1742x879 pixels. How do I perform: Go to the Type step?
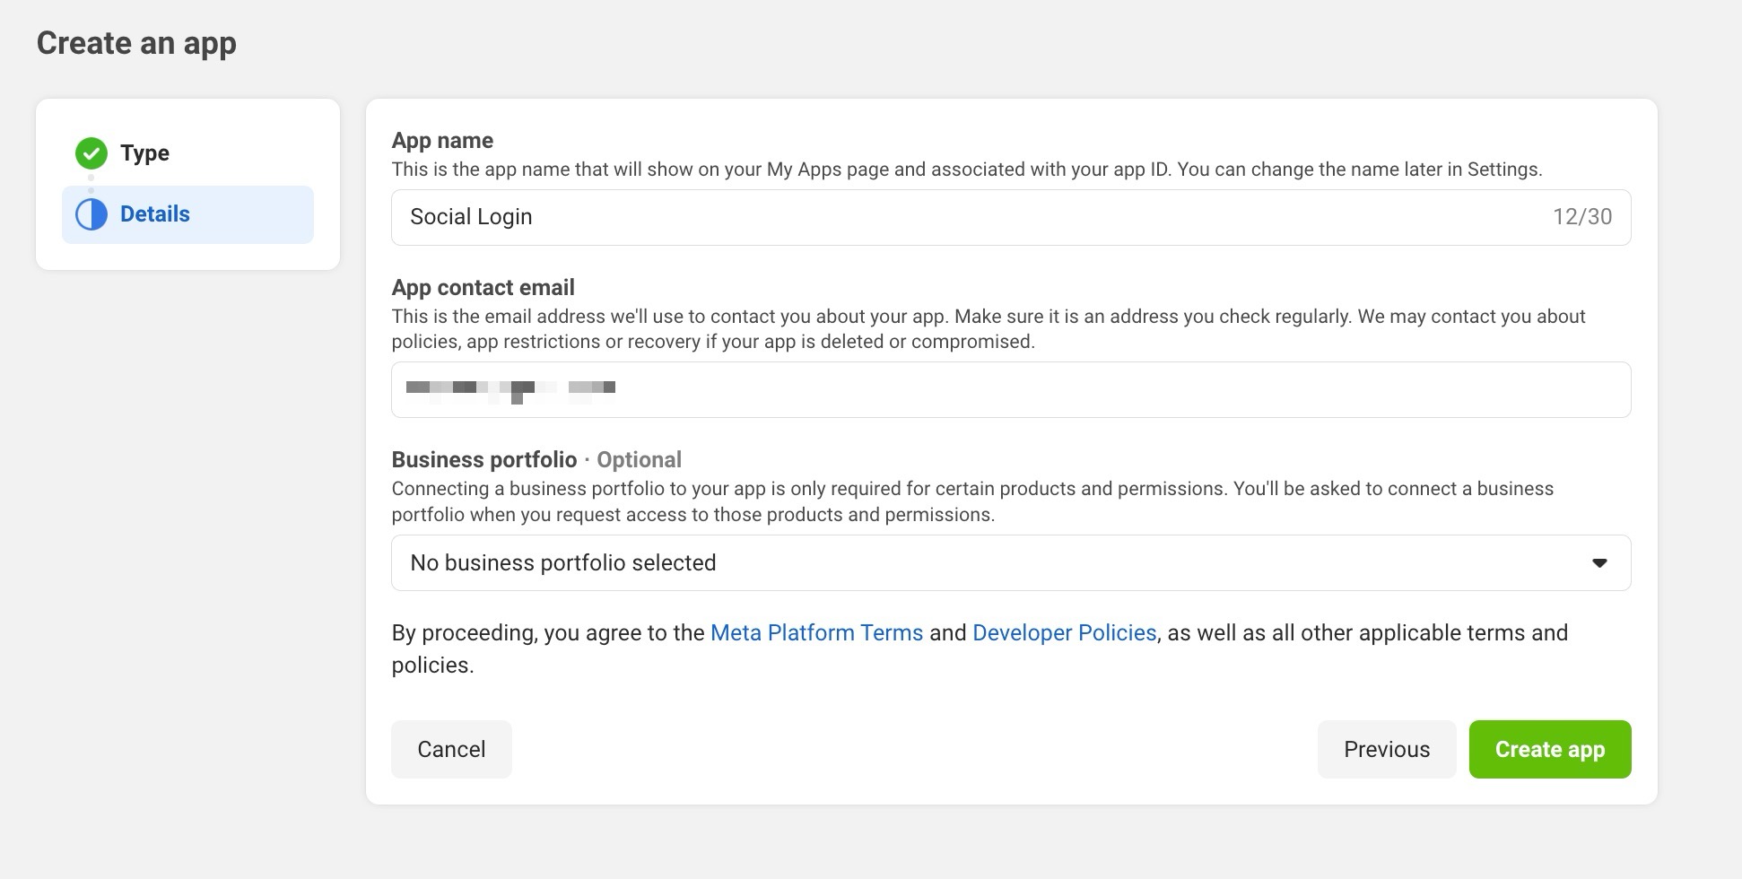pos(144,153)
